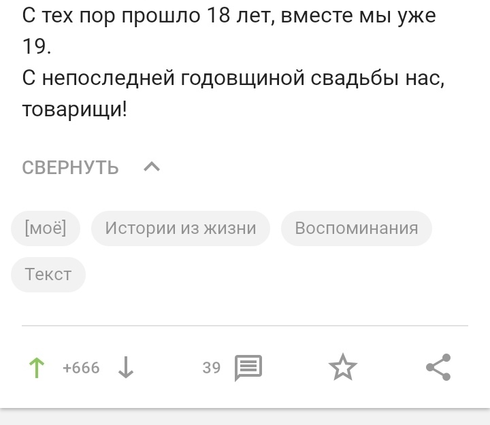
Task: Save the post with the star icon
Action: point(342,368)
